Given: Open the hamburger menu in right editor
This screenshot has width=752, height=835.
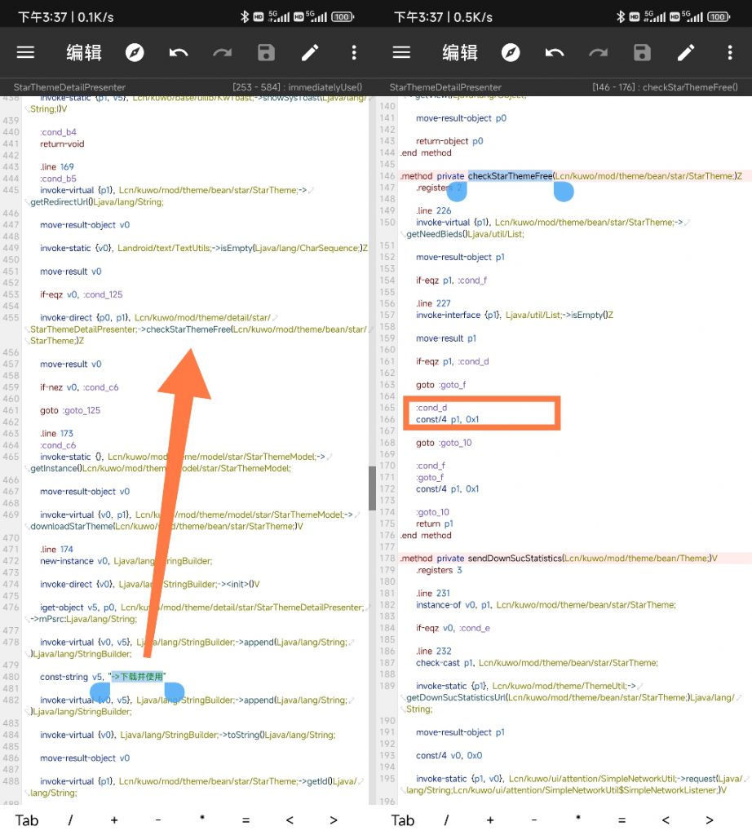Looking at the screenshot, I should [x=401, y=53].
